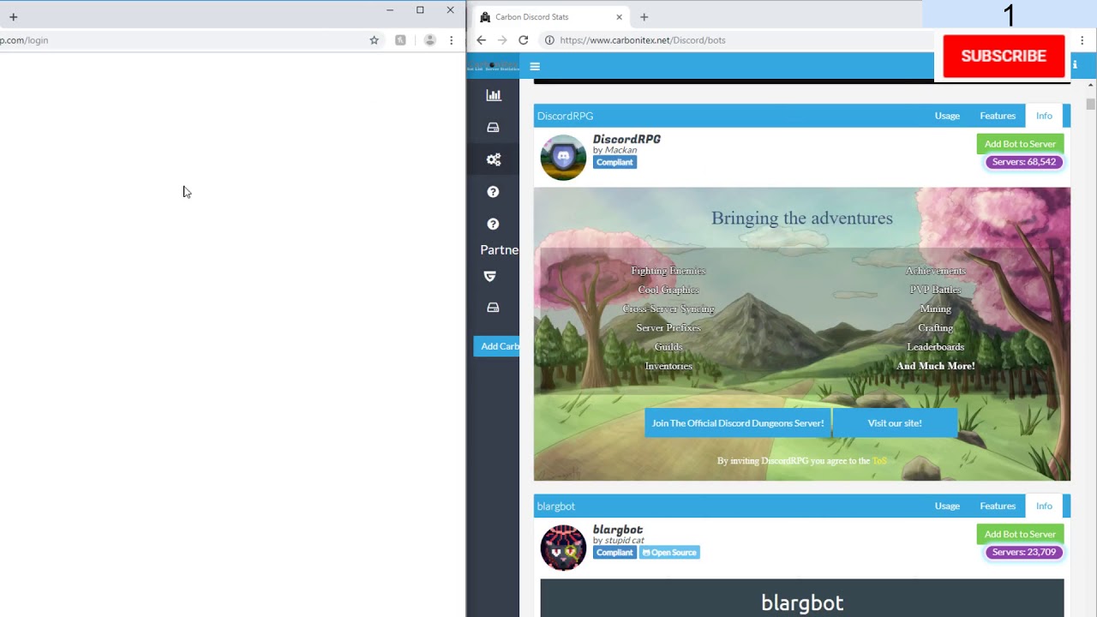Viewport: 1097px width, 617px height.
Task: Click the Partners label in sidebar
Action: click(x=500, y=249)
